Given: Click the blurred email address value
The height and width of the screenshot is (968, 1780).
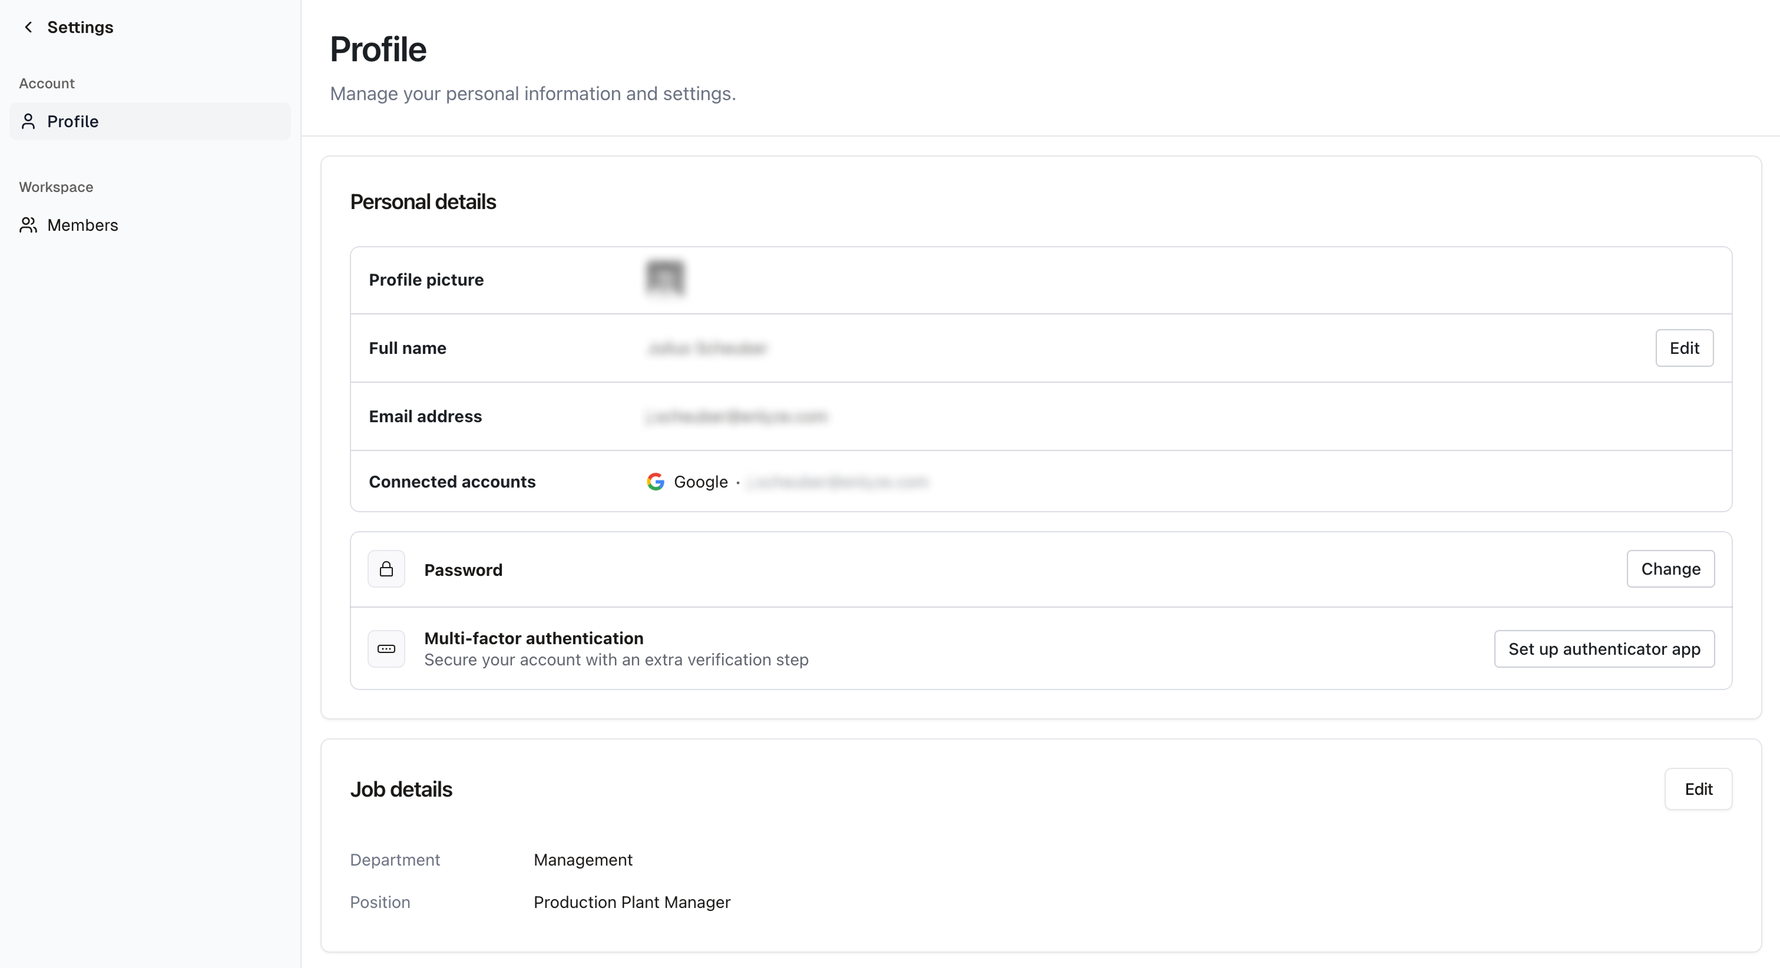Looking at the screenshot, I should tap(737, 416).
